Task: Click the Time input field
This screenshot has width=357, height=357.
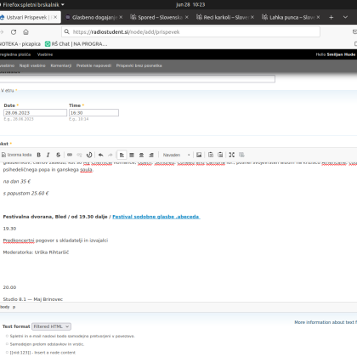Action: tap(93, 113)
